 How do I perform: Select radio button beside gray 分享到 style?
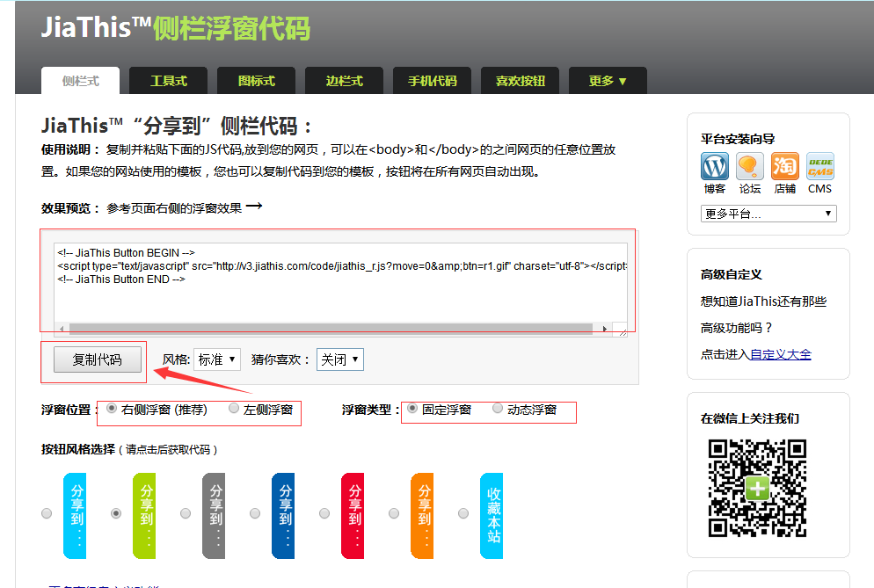coord(186,513)
